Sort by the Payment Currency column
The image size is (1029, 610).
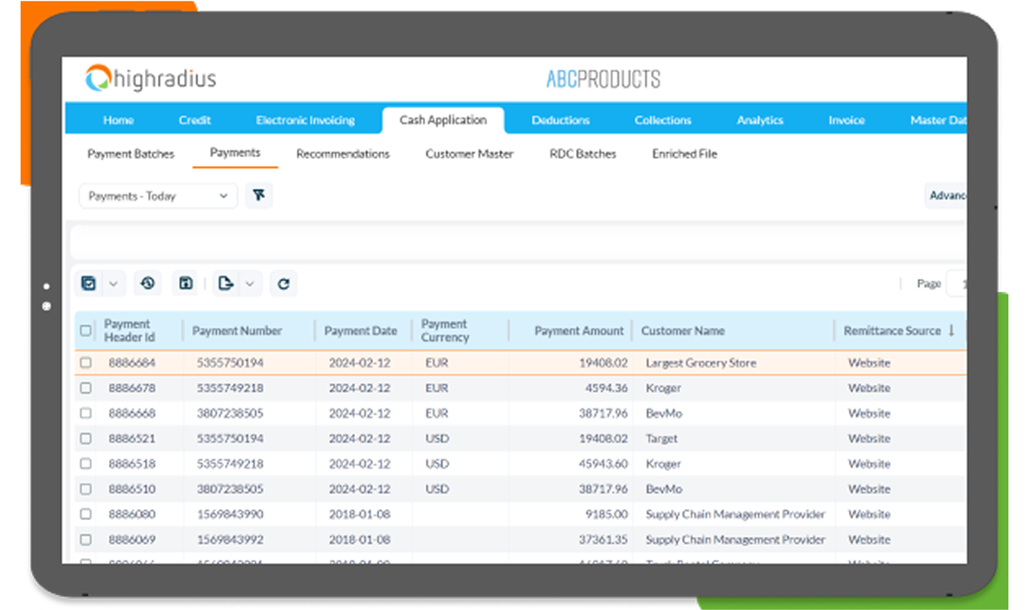coord(445,330)
